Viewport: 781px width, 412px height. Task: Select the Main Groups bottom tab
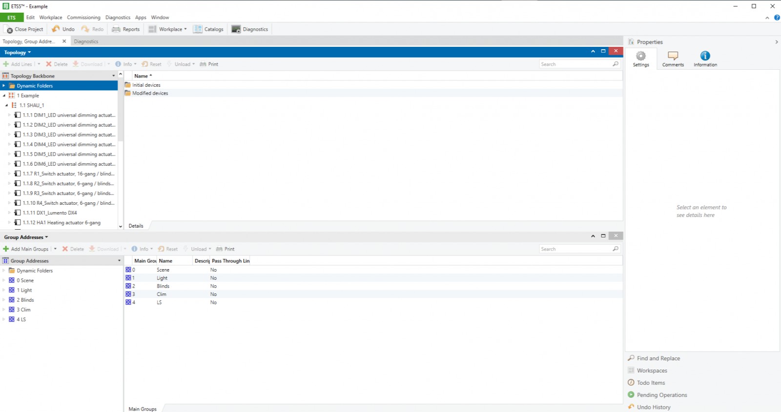point(143,409)
